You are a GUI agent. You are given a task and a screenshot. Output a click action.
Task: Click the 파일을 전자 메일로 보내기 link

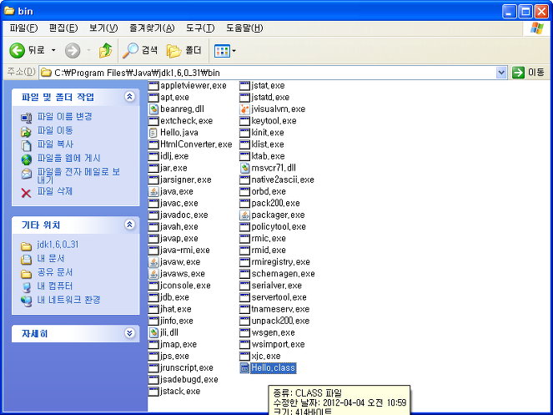pyautogui.click(x=78, y=175)
